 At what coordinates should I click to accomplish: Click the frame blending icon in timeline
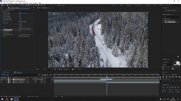[x=45, y=75]
